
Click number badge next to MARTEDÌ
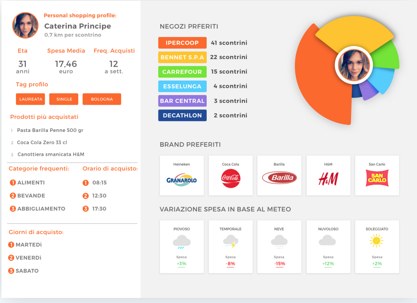coord(11,245)
